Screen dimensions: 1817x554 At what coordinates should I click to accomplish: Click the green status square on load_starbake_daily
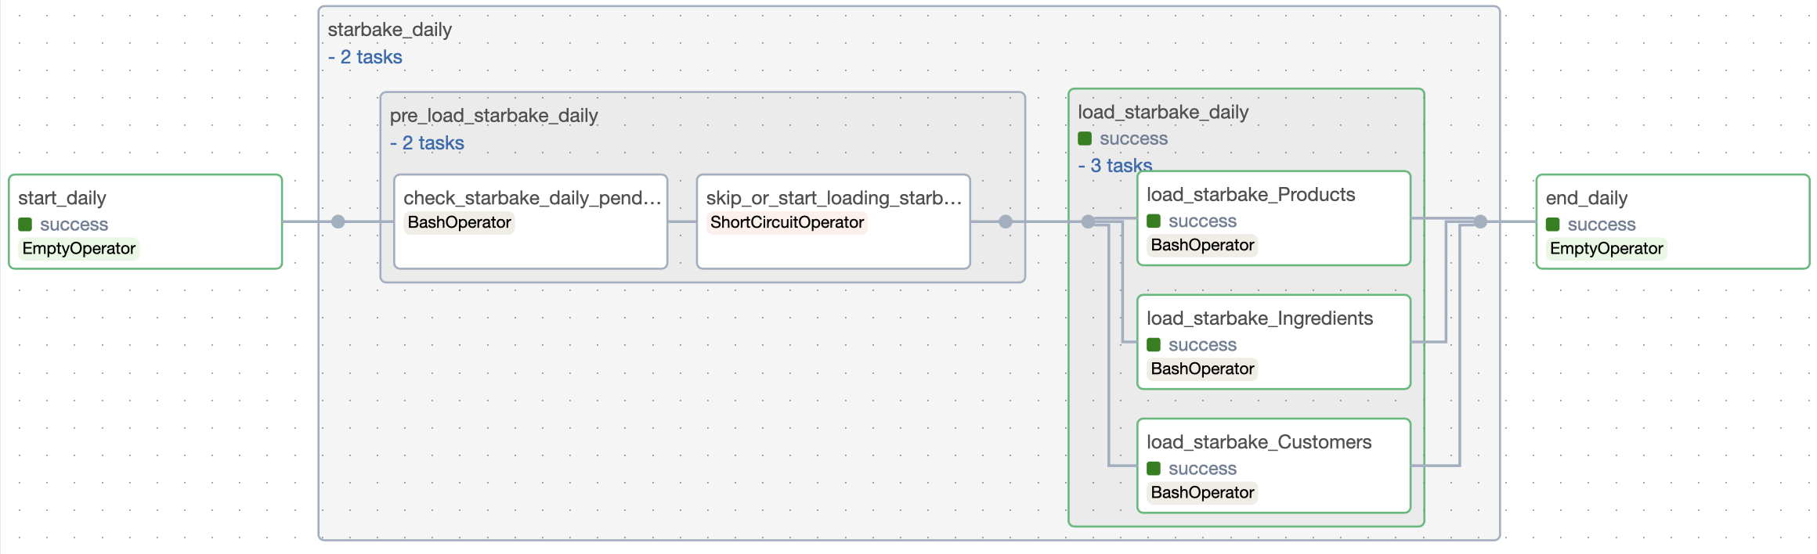click(1085, 138)
